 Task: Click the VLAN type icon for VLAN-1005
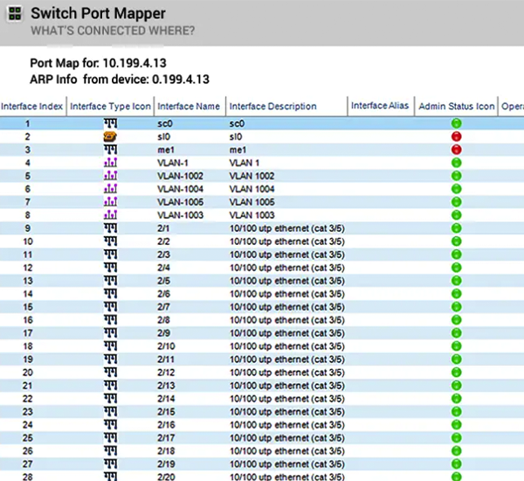coord(111,202)
